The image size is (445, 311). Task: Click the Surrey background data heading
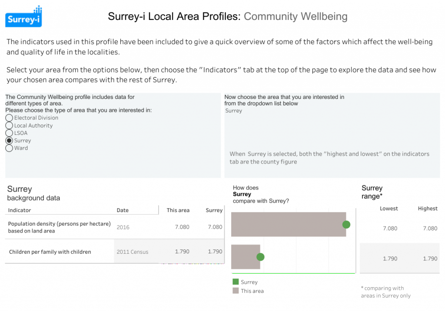tap(33, 193)
